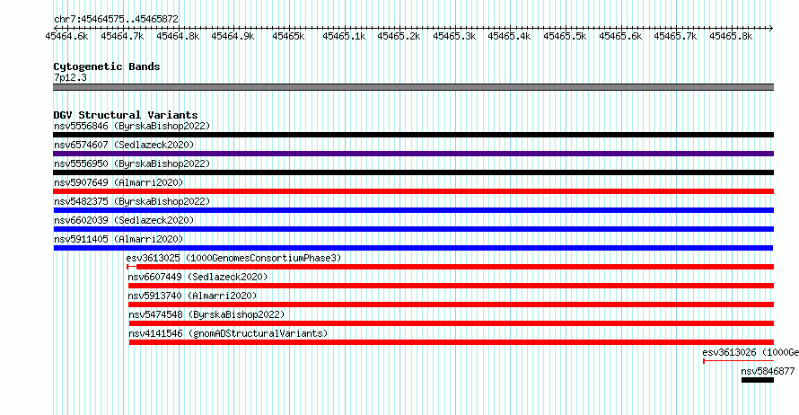Click ruler position 45465.7k
Image resolution: width=799 pixels, height=415 pixels.
[676, 36]
